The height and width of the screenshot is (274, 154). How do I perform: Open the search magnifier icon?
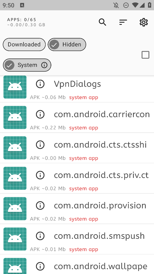point(102,22)
